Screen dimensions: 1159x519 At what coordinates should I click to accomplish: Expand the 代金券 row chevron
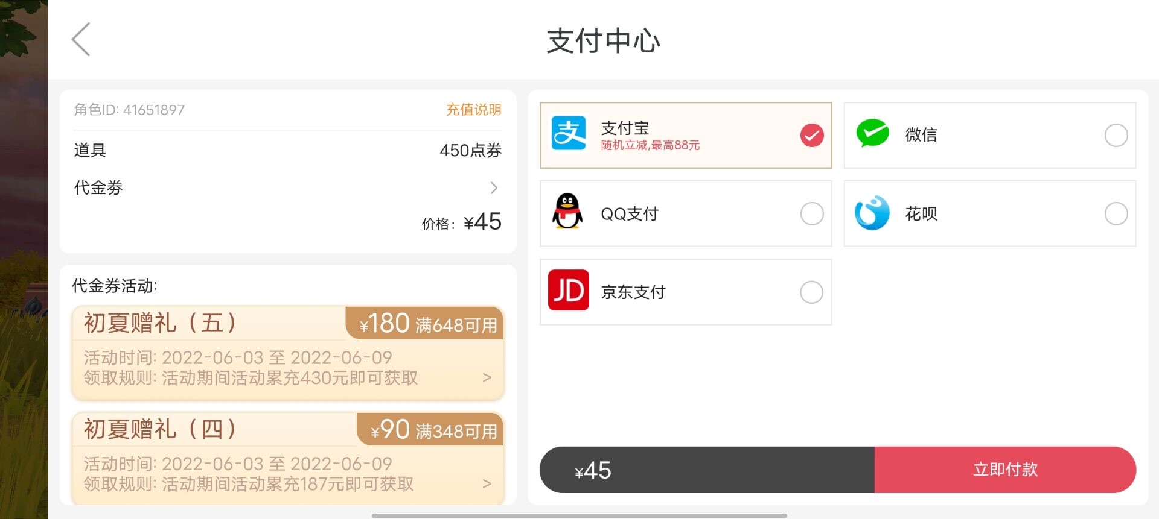(x=494, y=188)
